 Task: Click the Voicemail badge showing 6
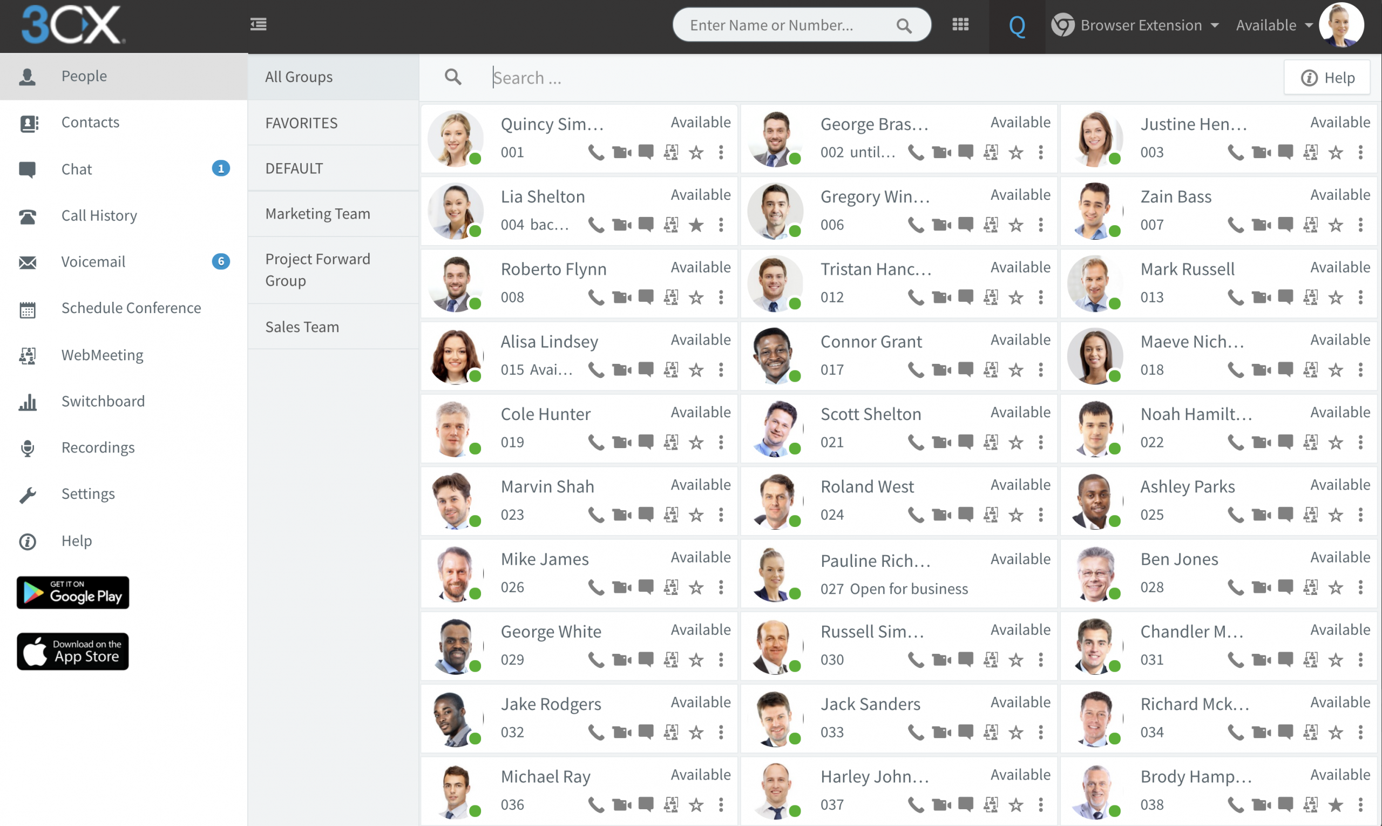click(221, 261)
